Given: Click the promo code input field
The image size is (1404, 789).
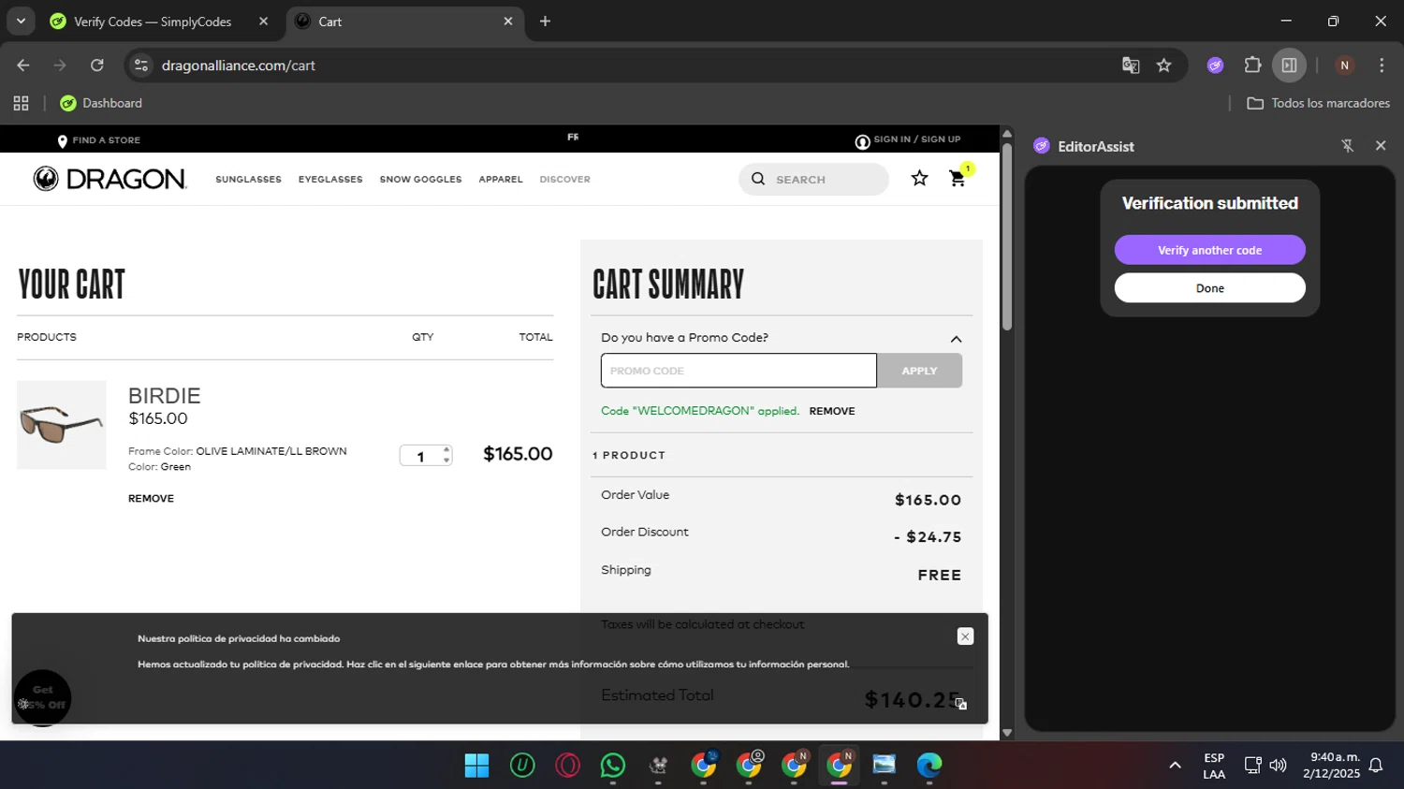Looking at the screenshot, I should point(739,371).
